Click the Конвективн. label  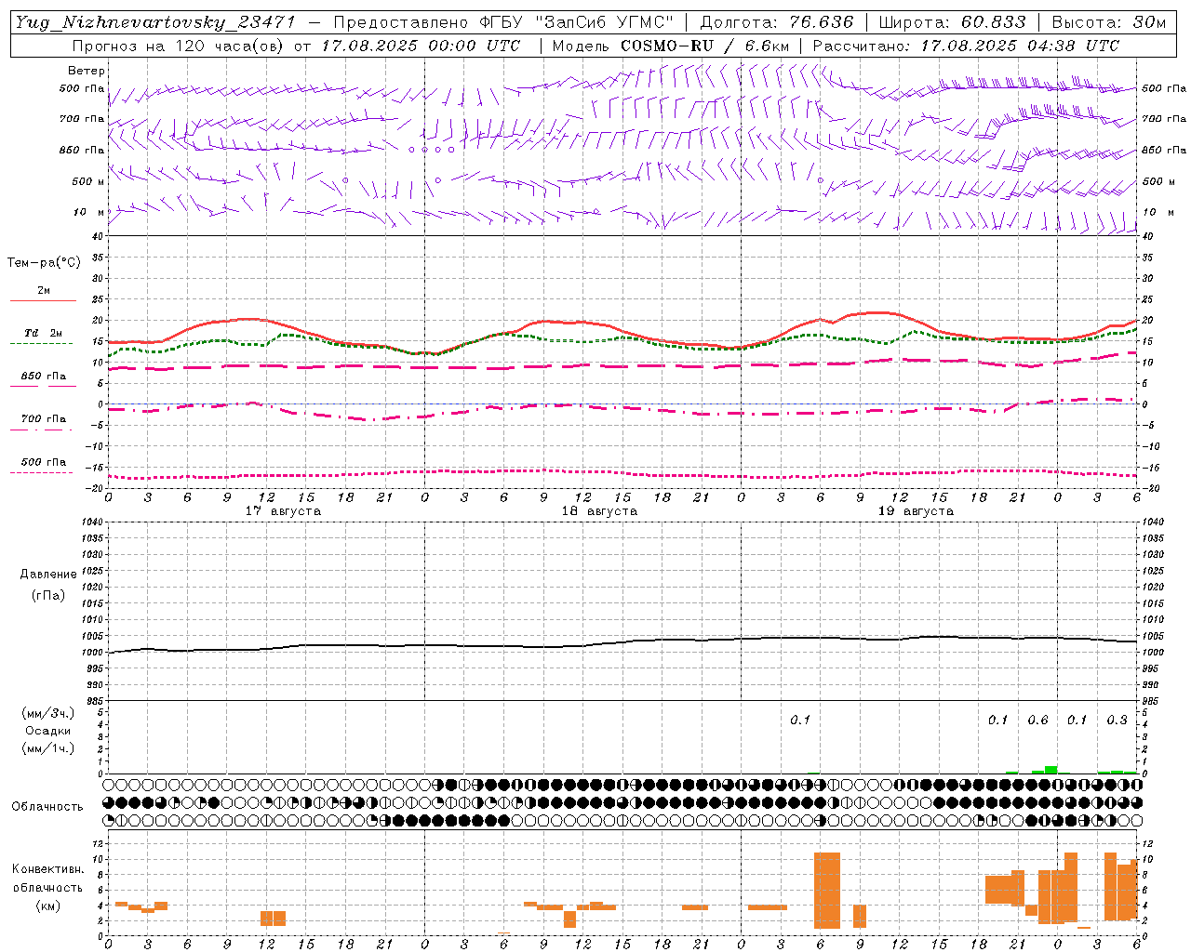click(48, 869)
